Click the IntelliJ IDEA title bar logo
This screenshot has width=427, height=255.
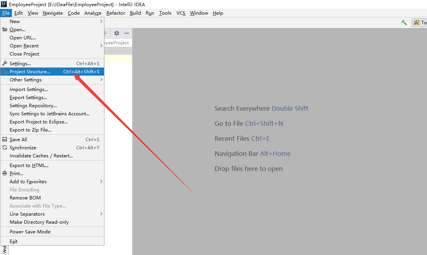pos(4,4)
